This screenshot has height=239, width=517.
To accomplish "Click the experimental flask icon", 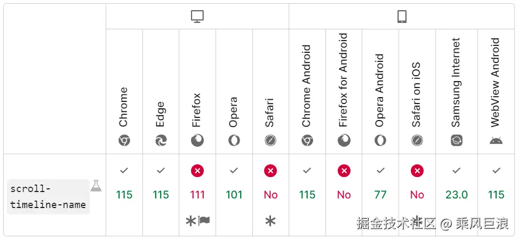I will 96,185.
